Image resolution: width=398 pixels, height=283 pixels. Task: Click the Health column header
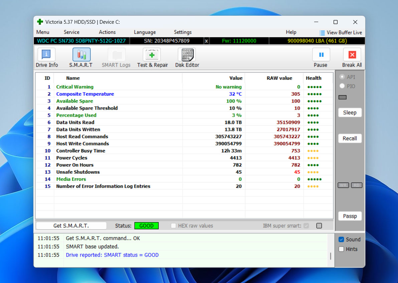point(314,78)
